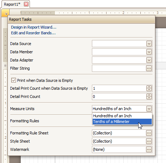Open Edit and Reorder Bands link
This screenshot has width=166, height=163.
33,33
